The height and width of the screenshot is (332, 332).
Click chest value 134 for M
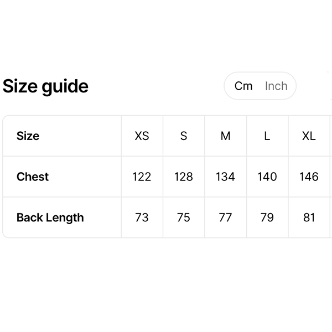coord(225,177)
